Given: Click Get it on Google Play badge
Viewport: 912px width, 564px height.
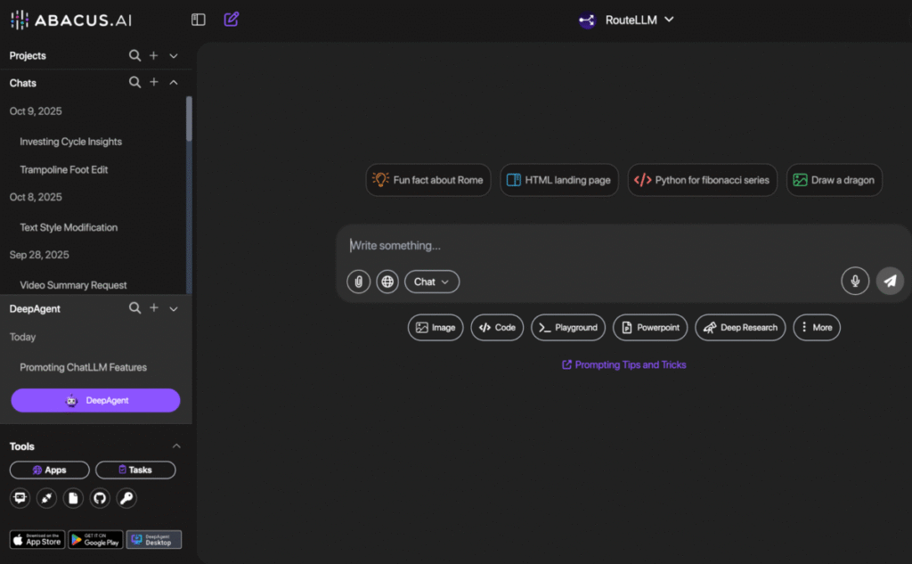Looking at the screenshot, I should point(95,540).
